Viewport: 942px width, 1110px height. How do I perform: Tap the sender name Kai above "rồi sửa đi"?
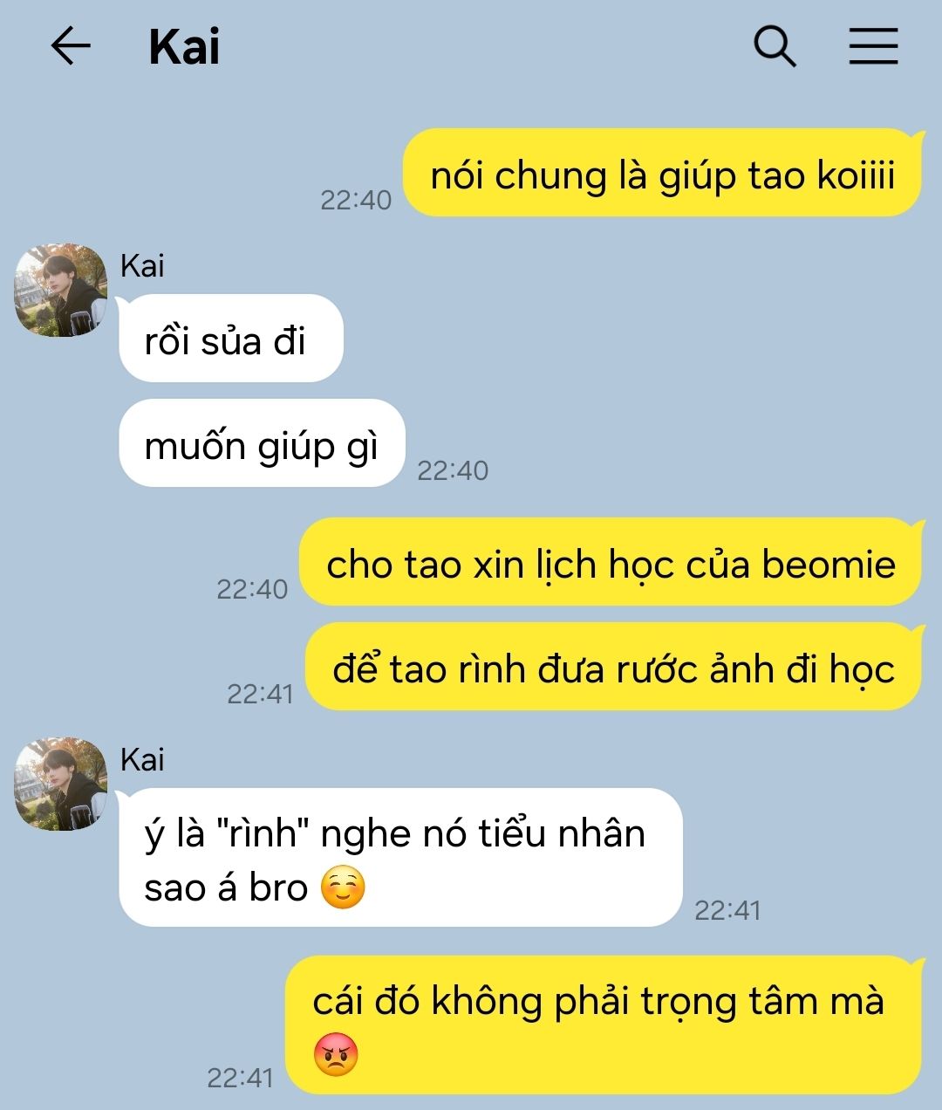[x=142, y=265]
